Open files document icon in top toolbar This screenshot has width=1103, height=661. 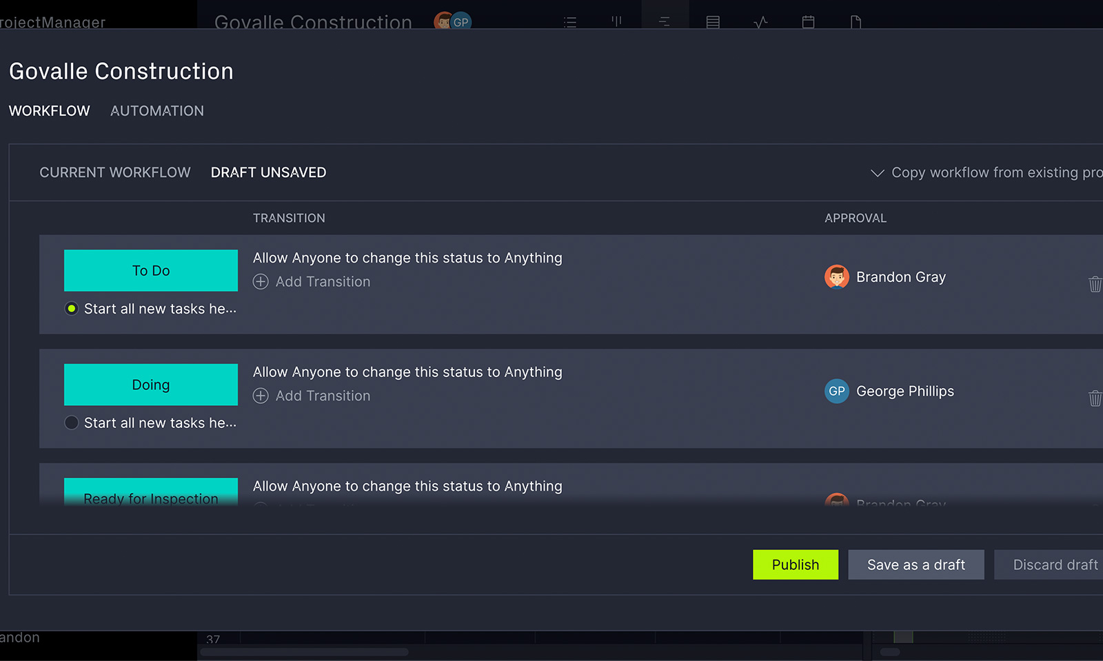click(856, 22)
